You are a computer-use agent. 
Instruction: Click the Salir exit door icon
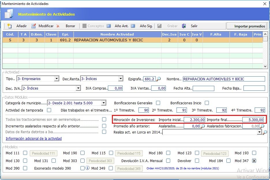pos(184,26)
